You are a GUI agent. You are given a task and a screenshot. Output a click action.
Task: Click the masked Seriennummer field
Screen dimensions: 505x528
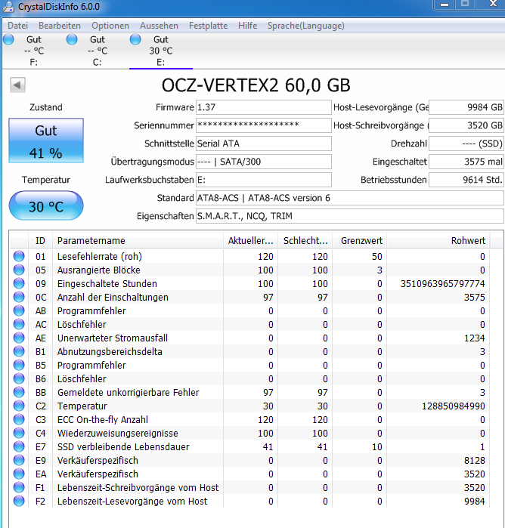(264, 125)
